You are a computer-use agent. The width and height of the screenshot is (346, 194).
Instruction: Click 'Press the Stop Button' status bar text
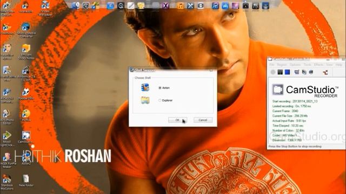[295, 147]
